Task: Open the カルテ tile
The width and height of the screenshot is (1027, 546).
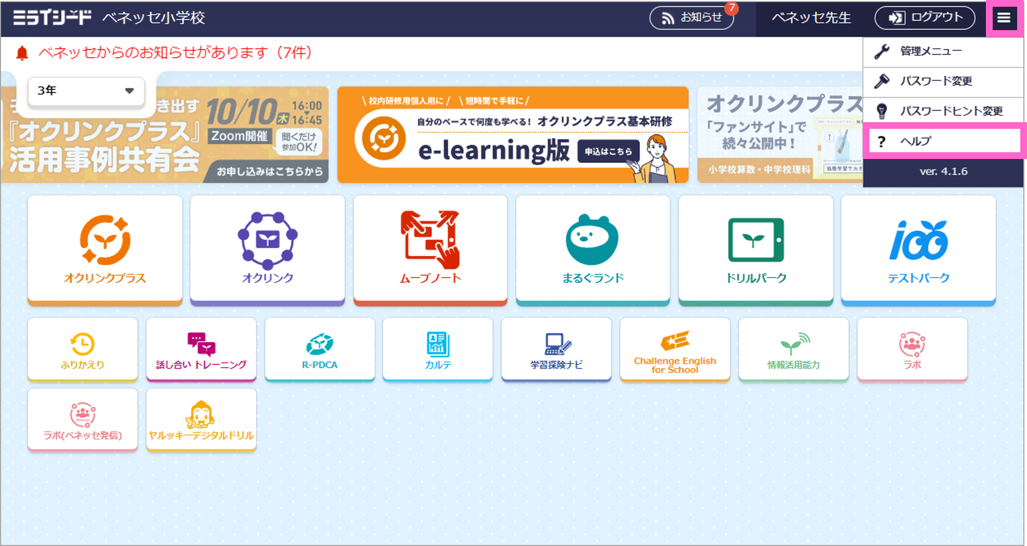Action: [x=438, y=350]
